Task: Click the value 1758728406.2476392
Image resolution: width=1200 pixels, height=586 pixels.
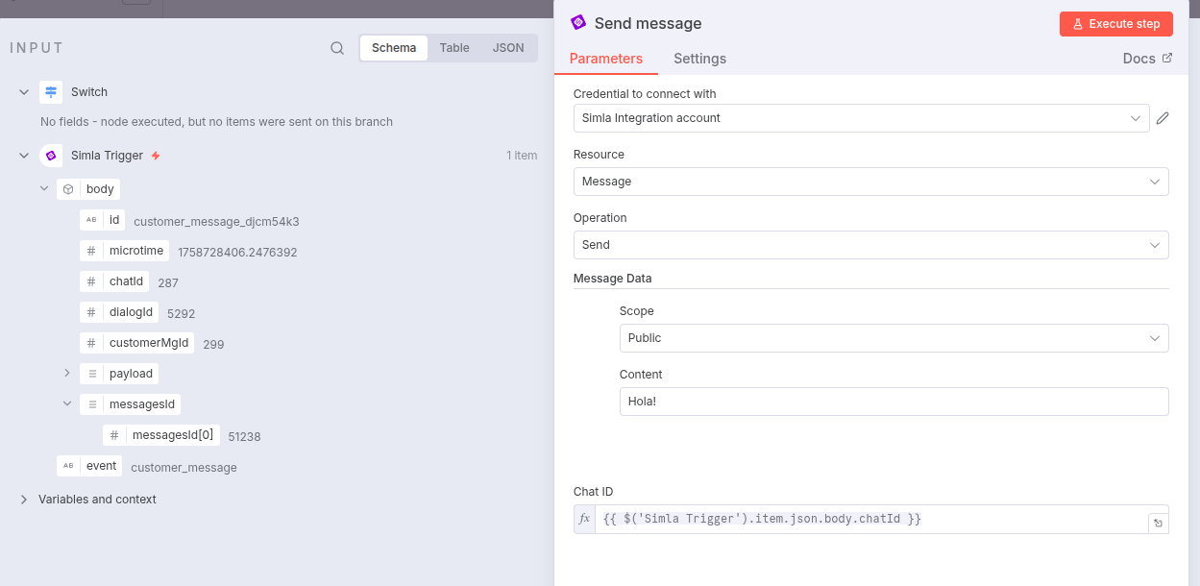Action: pos(237,253)
